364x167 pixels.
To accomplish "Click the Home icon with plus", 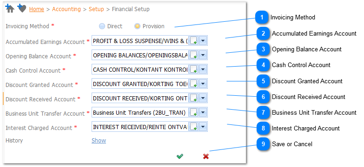I will point(10,8).
